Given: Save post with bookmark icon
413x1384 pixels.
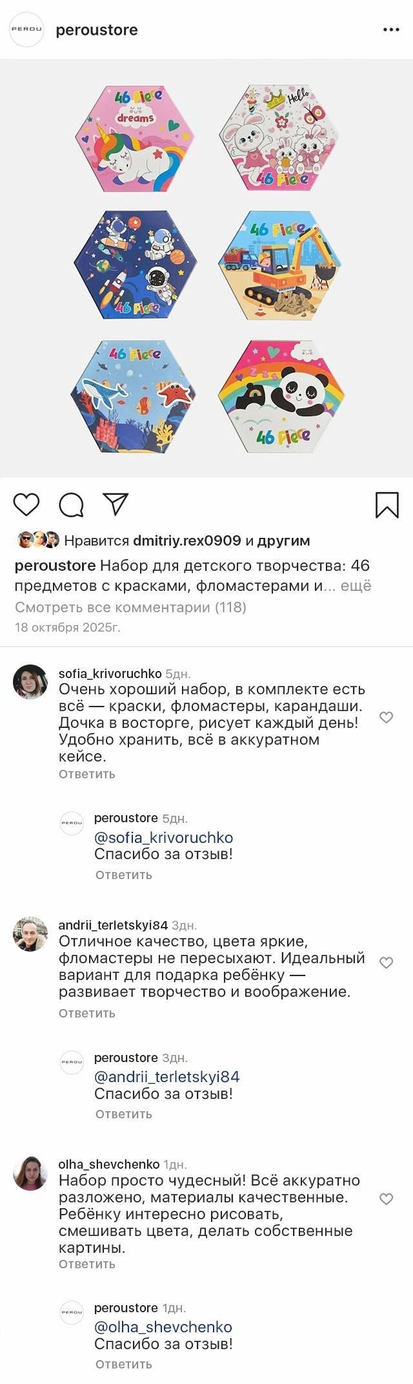Looking at the screenshot, I should (387, 505).
